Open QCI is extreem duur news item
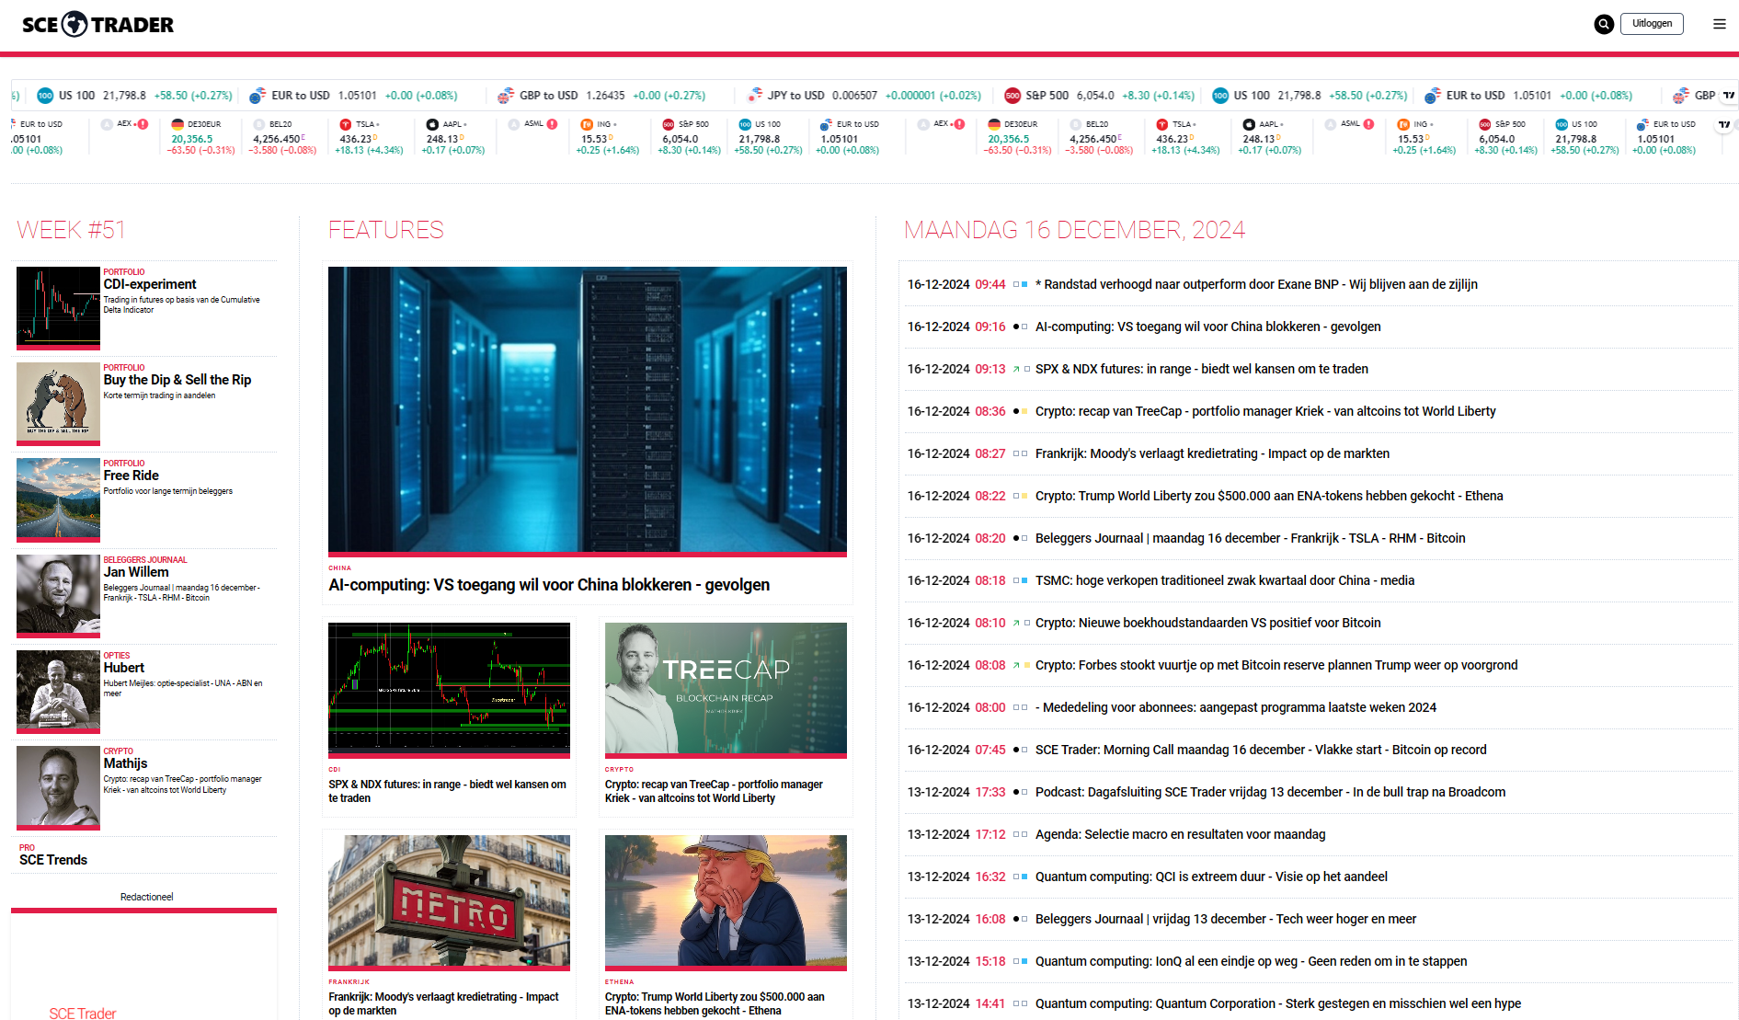The height and width of the screenshot is (1020, 1739). 1212,877
